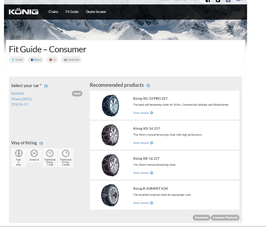Viewport: 266px width, 227px height.
Task: Click the König logo
Action: [x=24, y=12]
